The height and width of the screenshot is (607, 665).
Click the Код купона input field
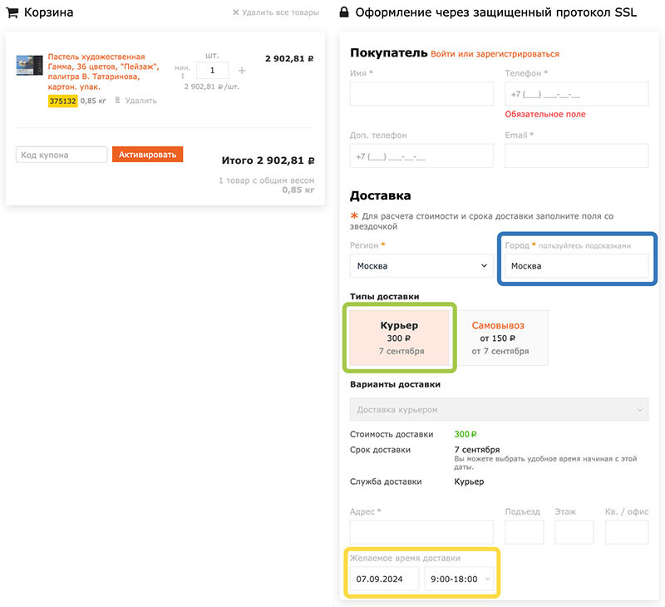pyautogui.click(x=62, y=155)
